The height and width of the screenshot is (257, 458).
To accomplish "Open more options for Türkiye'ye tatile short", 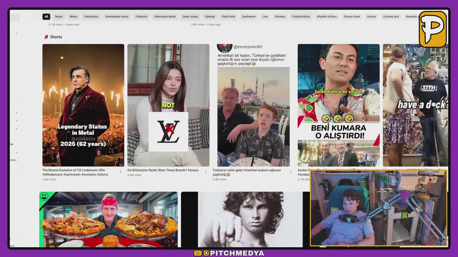I will 291,172.
